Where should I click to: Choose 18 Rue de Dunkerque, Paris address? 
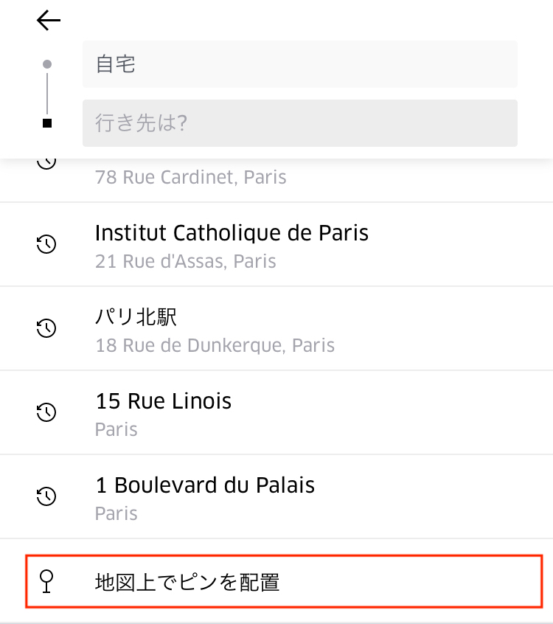[x=215, y=345]
